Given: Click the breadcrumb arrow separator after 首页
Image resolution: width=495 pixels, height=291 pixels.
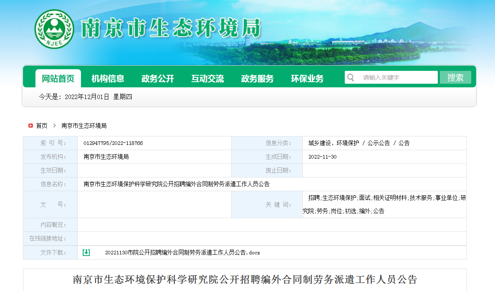Looking at the screenshot, I should [54, 126].
